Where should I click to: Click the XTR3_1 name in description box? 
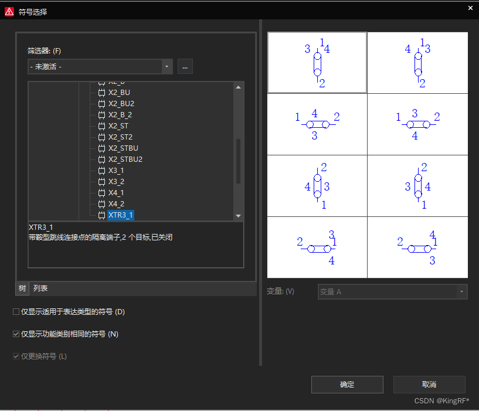coord(40,227)
